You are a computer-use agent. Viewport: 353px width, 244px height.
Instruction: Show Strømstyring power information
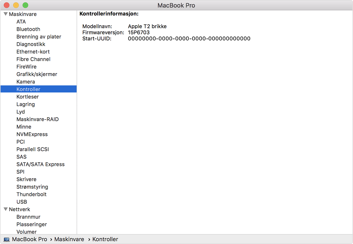click(x=32, y=187)
